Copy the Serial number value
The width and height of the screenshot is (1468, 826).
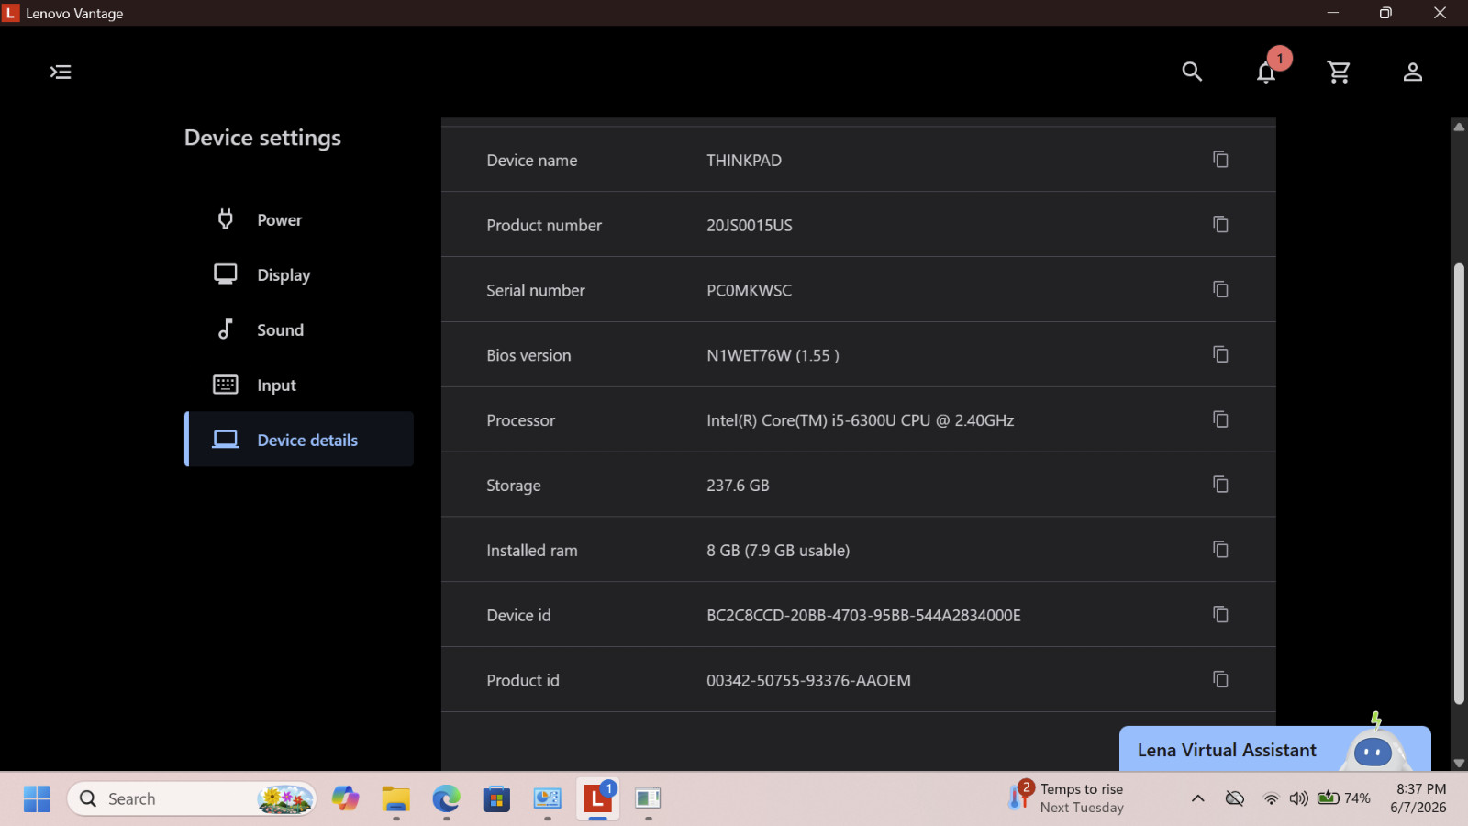[x=1220, y=290]
